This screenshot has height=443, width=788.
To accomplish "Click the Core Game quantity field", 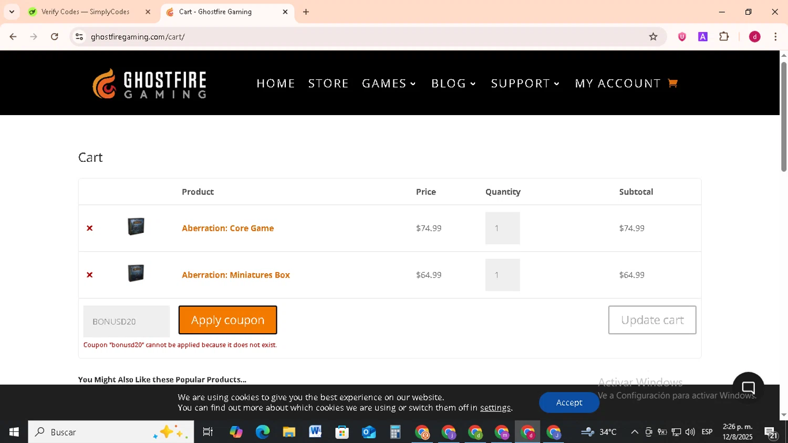I will click(503, 228).
